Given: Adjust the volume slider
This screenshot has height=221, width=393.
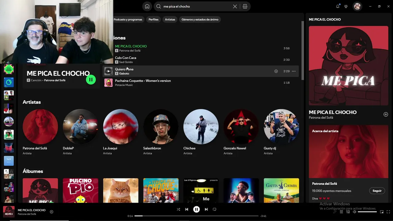Looking at the screenshot, I should [x=367, y=212].
